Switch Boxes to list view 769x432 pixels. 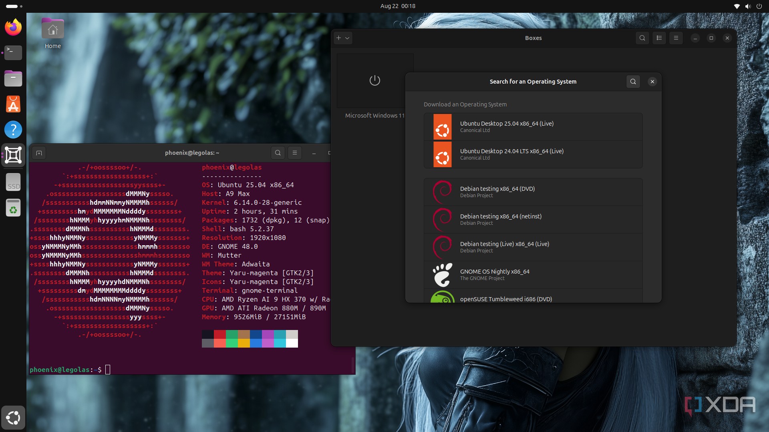pyautogui.click(x=659, y=38)
